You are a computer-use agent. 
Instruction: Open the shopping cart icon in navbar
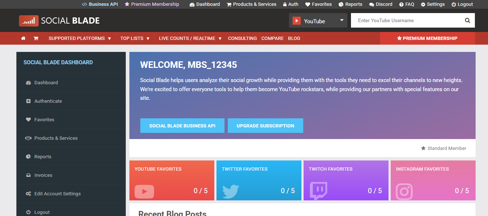pyautogui.click(x=36, y=38)
